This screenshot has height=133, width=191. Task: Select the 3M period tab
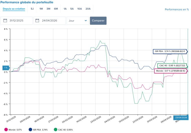pos(49,9)
